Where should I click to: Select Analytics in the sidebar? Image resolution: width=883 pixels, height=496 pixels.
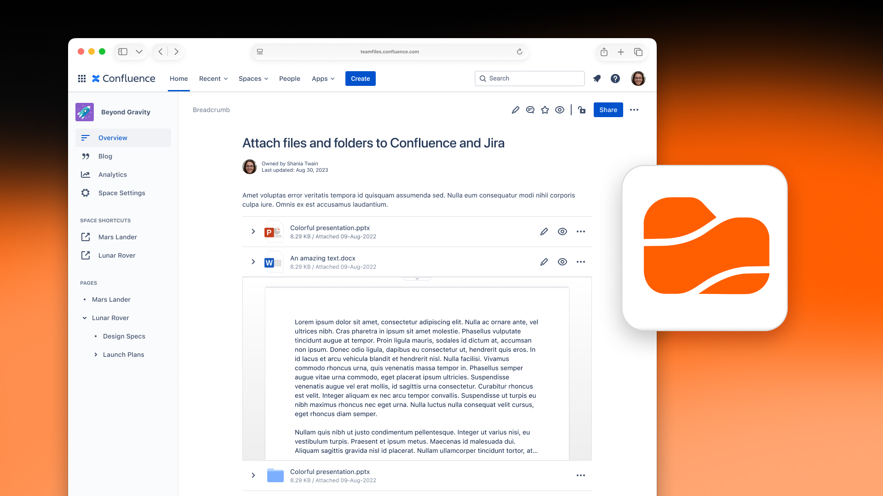point(113,175)
